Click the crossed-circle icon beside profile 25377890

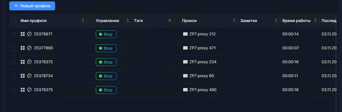point(29,48)
